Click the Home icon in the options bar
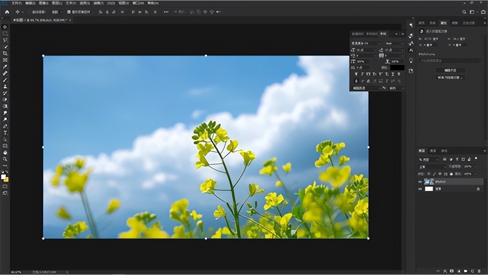This screenshot has width=488, height=275. pos(7,12)
